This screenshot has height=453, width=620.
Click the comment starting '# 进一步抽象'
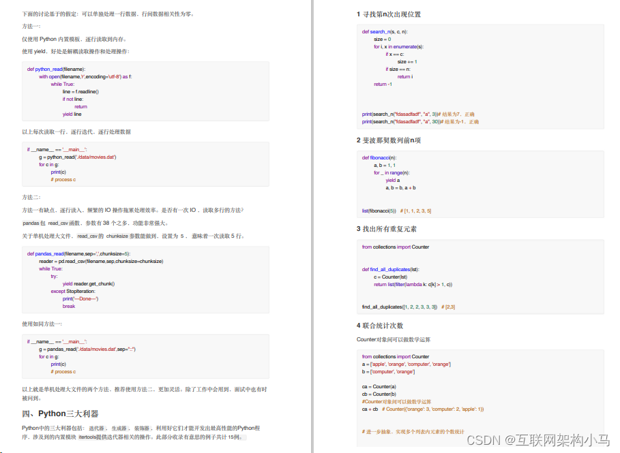pyautogui.click(x=413, y=432)
